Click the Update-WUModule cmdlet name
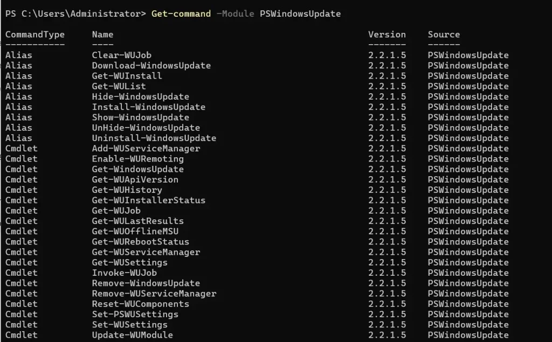Screen dimensions: 552x342 click(x=132, y=335)
